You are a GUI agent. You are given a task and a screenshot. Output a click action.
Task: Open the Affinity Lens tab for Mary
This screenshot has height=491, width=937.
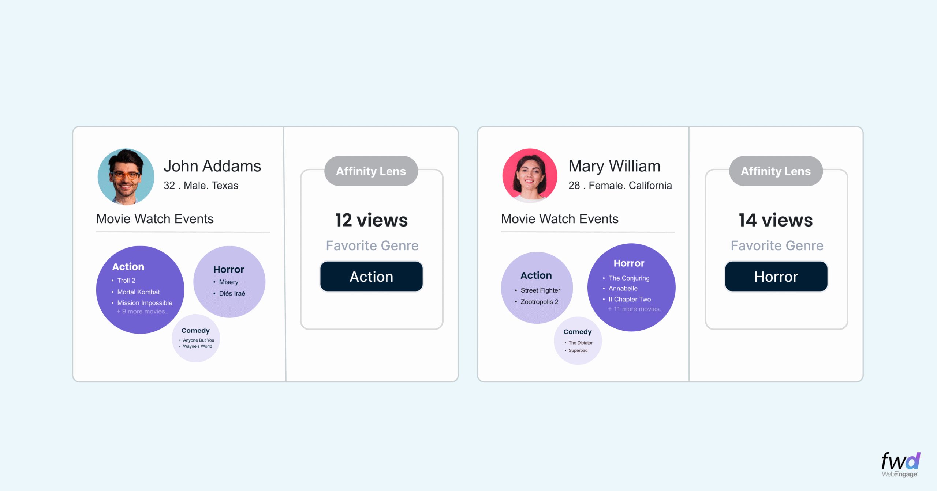[x=776, y=171]
